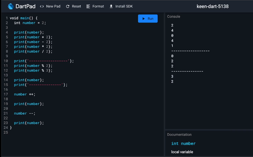Click the New Pad angle-brackets icon
Image resolution: width=253 pixels, height=157 pixels.
coord(42,6)
